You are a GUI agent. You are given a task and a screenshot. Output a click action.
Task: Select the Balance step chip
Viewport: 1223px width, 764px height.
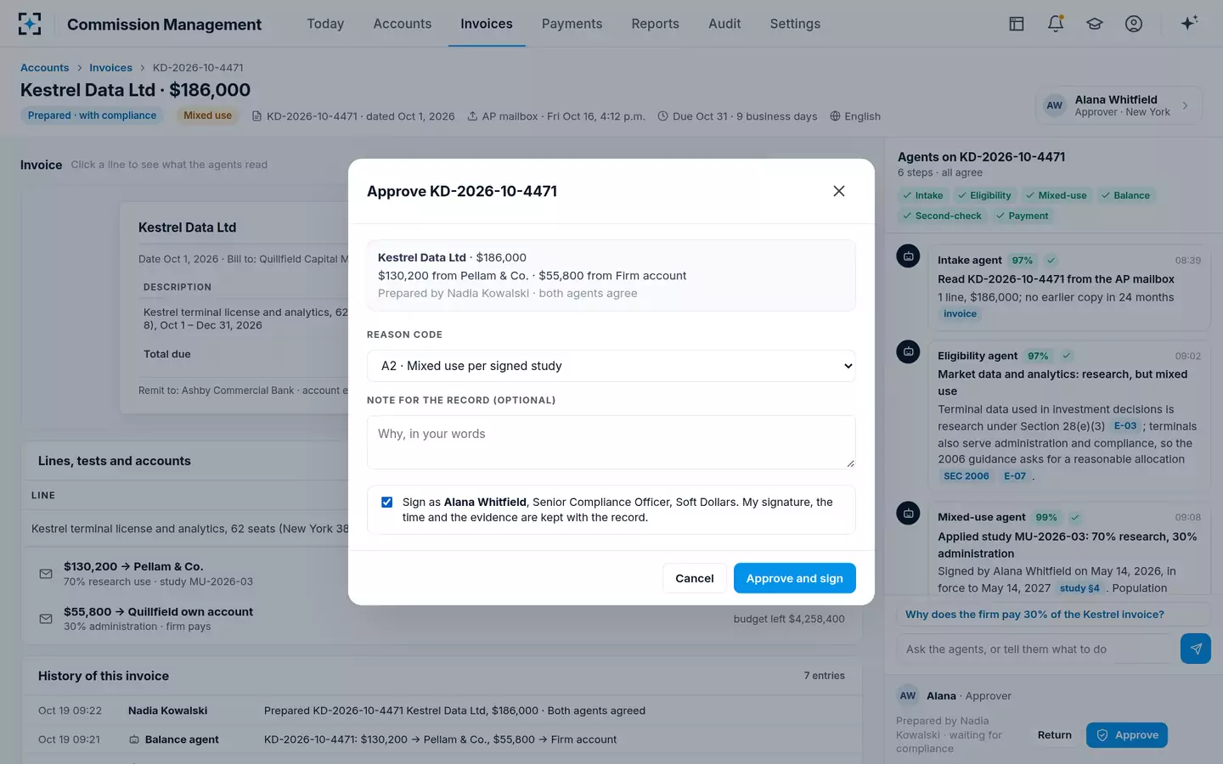1125,195
